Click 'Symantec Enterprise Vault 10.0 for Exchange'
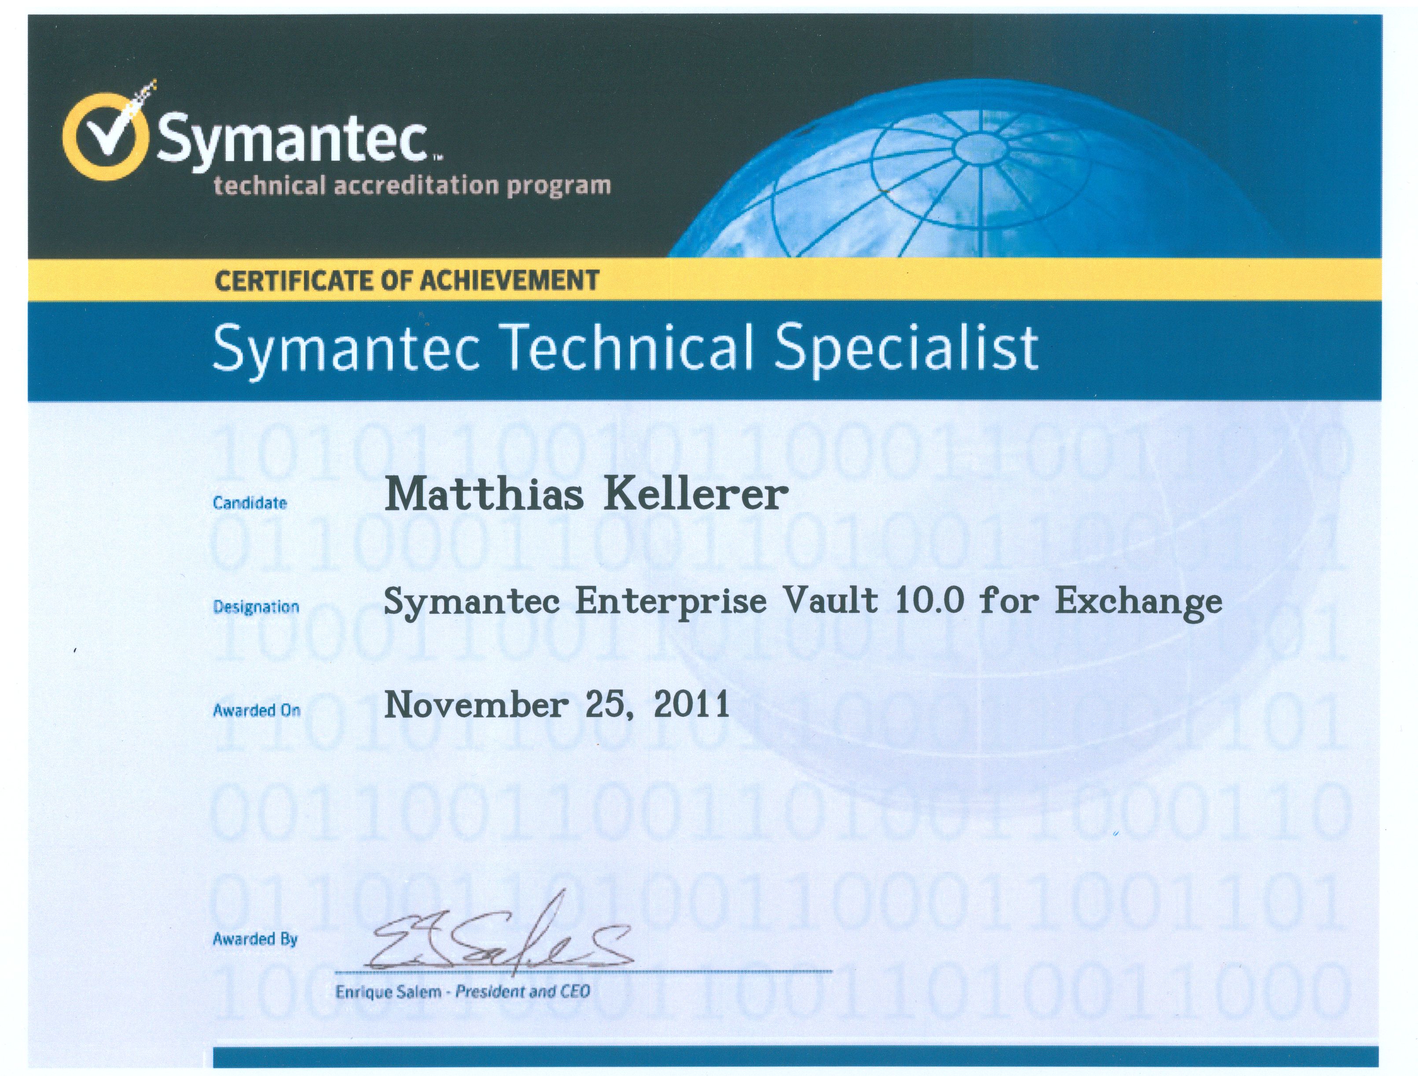Viewport: 1418px width, 1076px height. (x=803, y=604)
